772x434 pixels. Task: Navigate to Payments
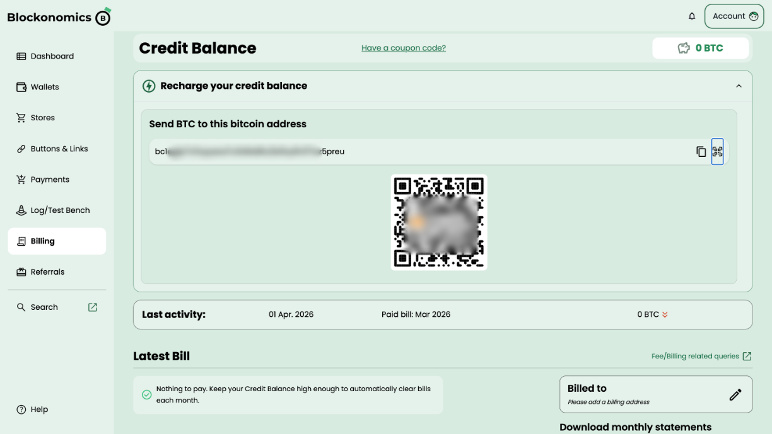click(43, 180)
